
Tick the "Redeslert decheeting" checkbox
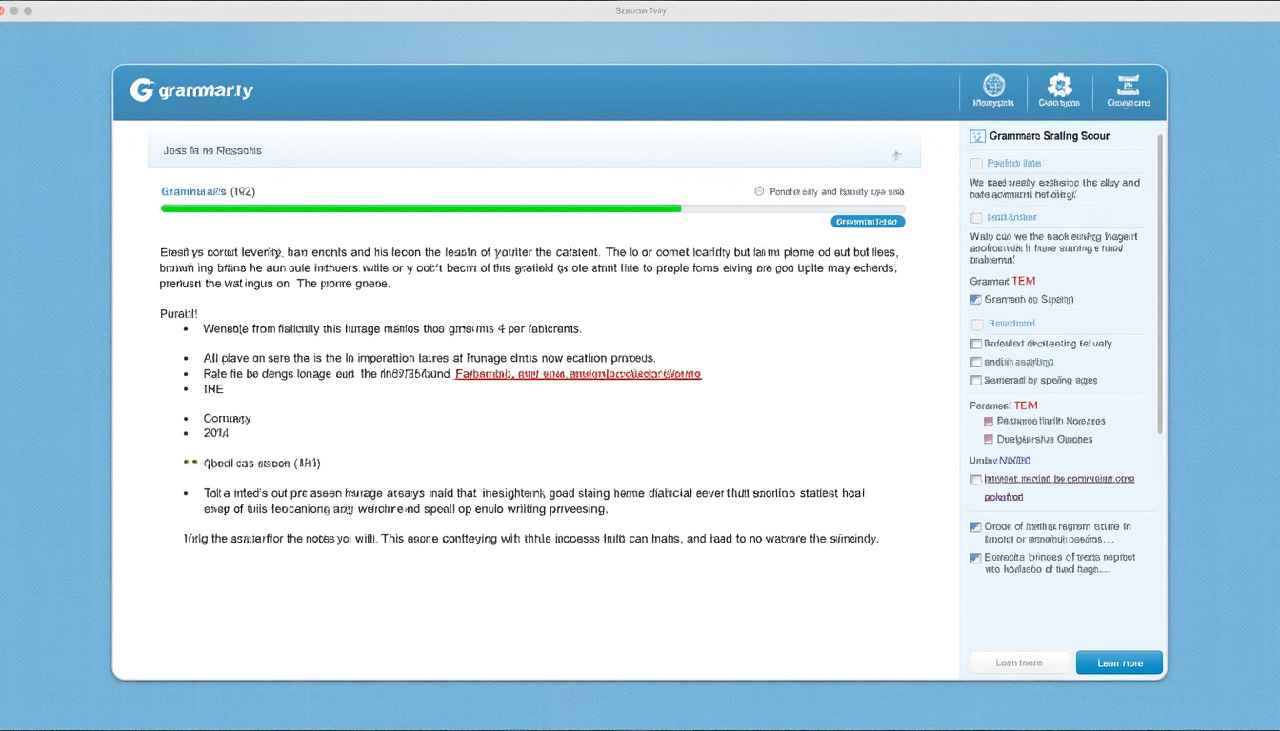click(975, 344)
